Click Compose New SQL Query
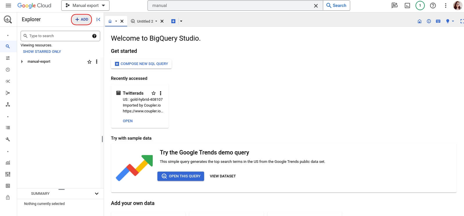Image resolution: width=464 pixels, height=216 pixels. click(x=141, y=64)
